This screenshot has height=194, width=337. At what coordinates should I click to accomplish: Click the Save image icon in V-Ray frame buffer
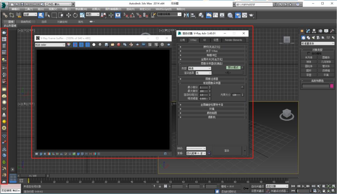coord(106,45)
